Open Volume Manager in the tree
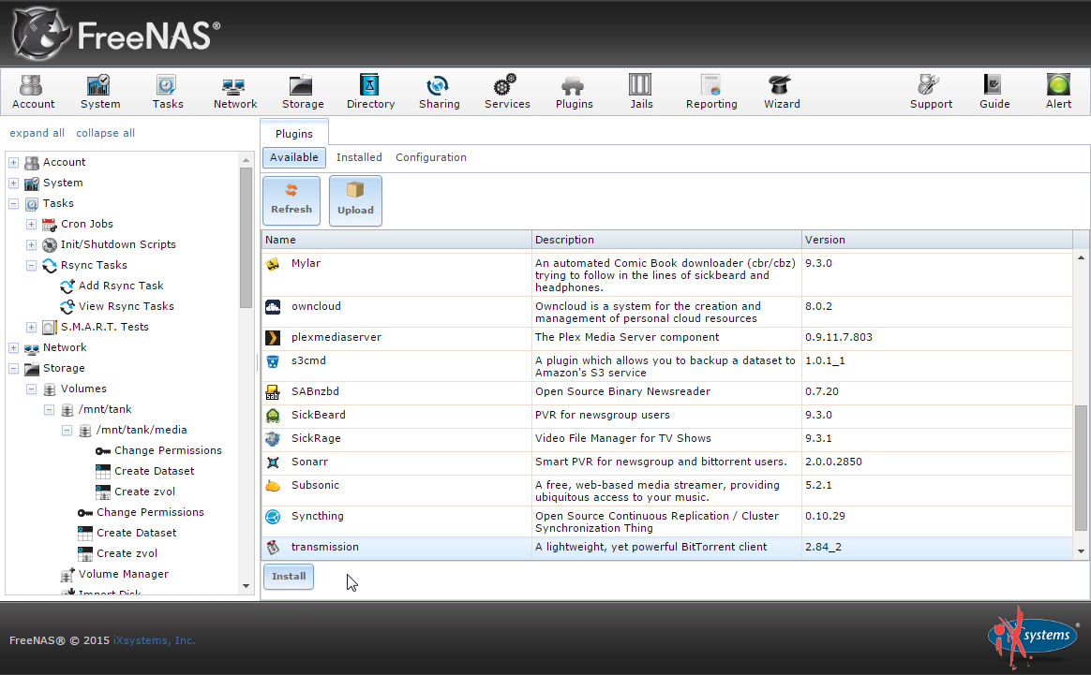 [123, 574]
